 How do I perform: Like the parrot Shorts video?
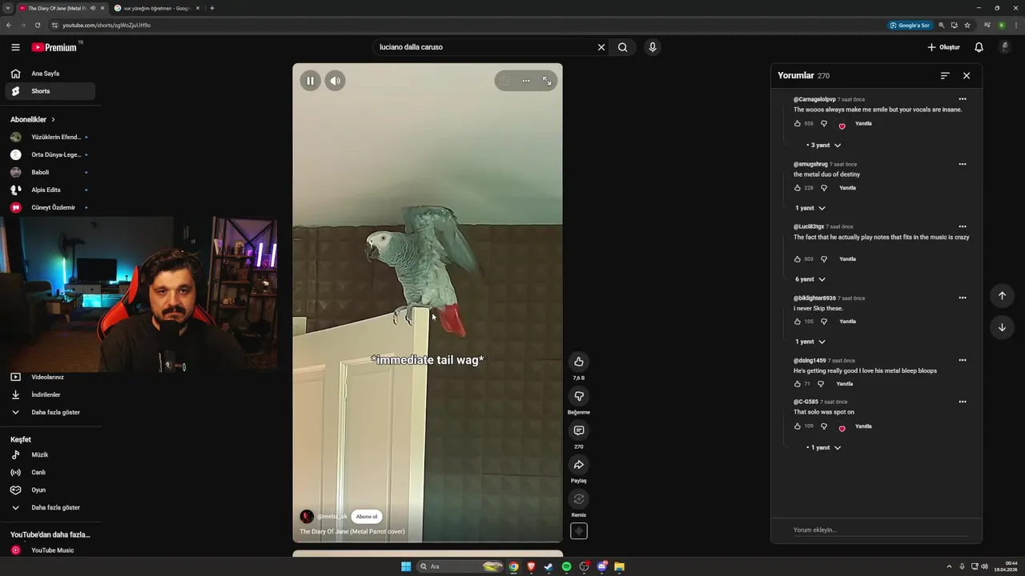(579, 362)
